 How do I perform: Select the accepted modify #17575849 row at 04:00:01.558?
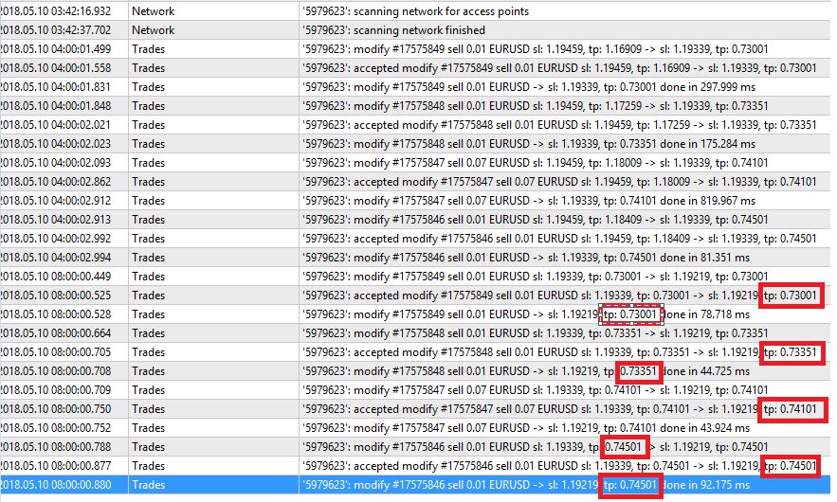(415, 68)
